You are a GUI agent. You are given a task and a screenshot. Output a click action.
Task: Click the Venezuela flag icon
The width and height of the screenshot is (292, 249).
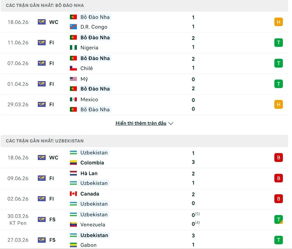73,224
